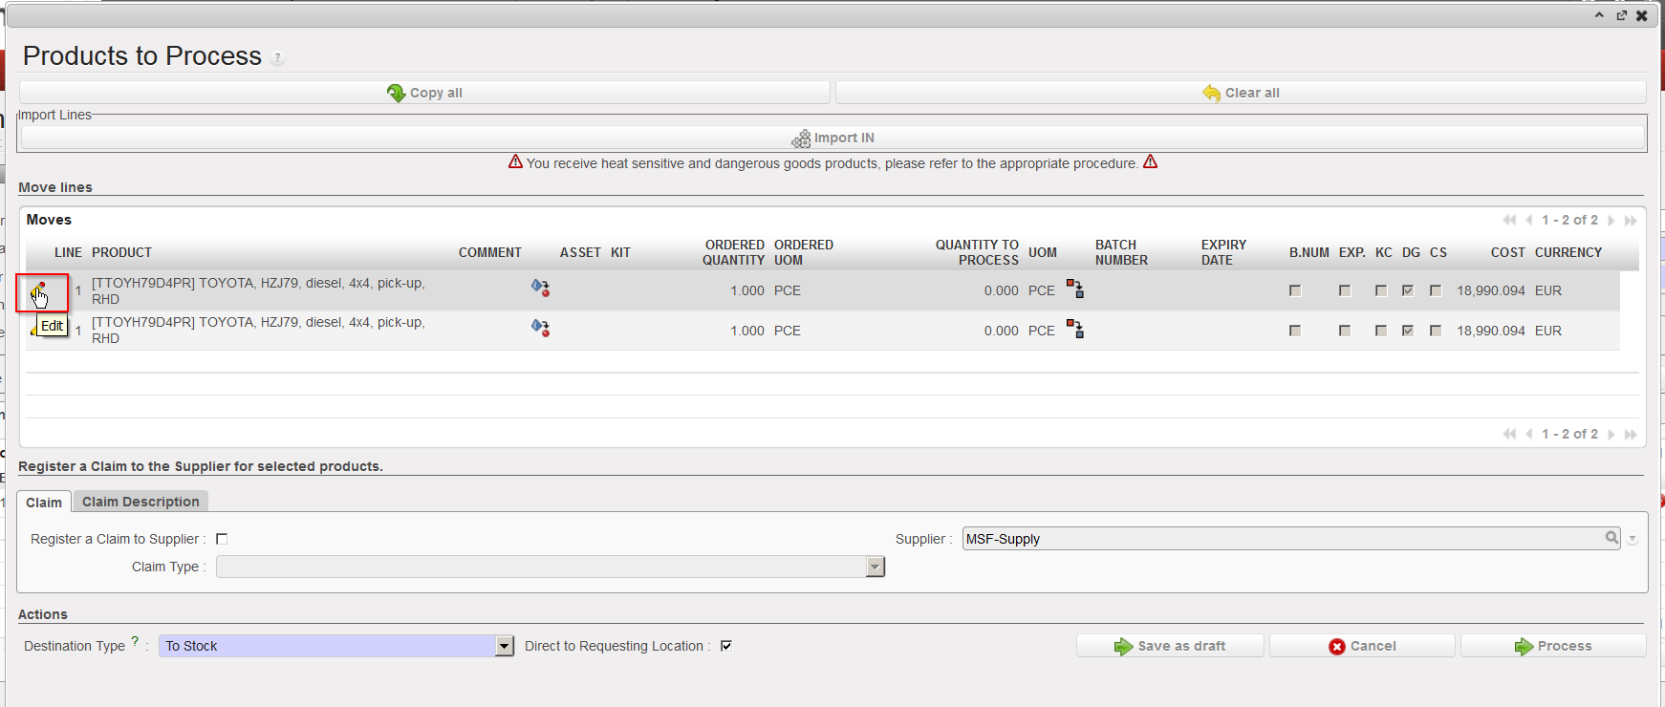Click the split line icon in second row

[1075, 329]
